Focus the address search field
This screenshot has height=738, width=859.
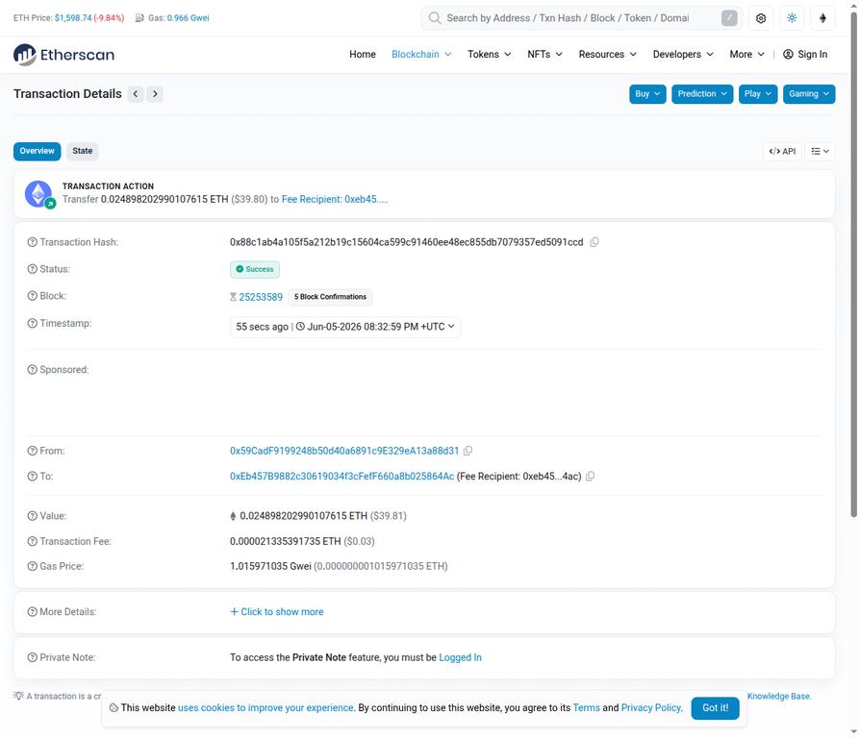click(x=581, y=18)
